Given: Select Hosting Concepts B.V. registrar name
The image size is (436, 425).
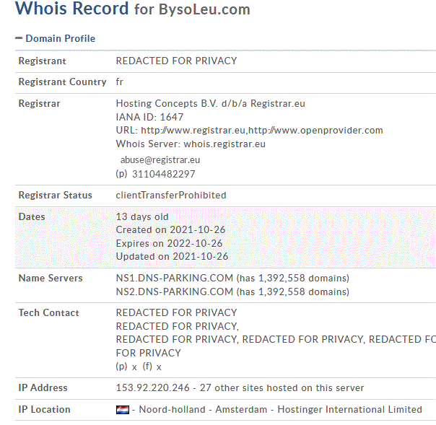Looking at the screenshot, I should pyautogui.click(x=167, y=103).
